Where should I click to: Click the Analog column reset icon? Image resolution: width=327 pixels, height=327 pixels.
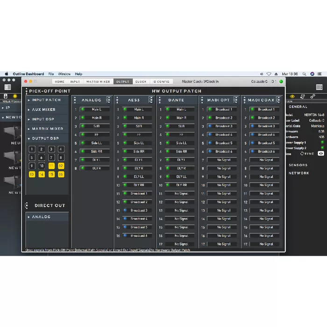click(x=108, y=100)
